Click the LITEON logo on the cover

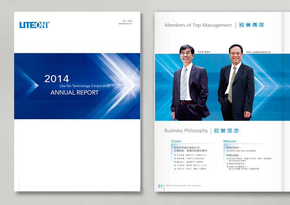coord(35,25)
